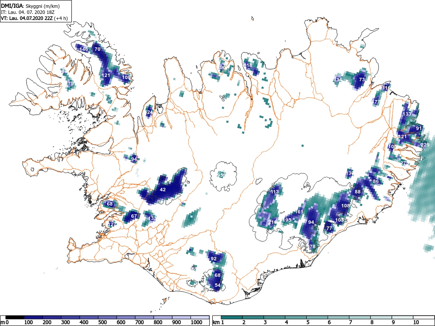The height and width of the screenshot is (326, 435).
Task: Click the visibility value '67' in southwest
Action: pyautogui.click(x=134, y=216)
